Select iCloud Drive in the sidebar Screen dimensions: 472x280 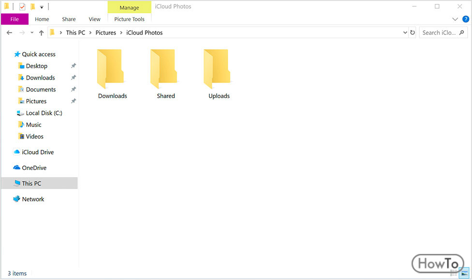[33, 153]
